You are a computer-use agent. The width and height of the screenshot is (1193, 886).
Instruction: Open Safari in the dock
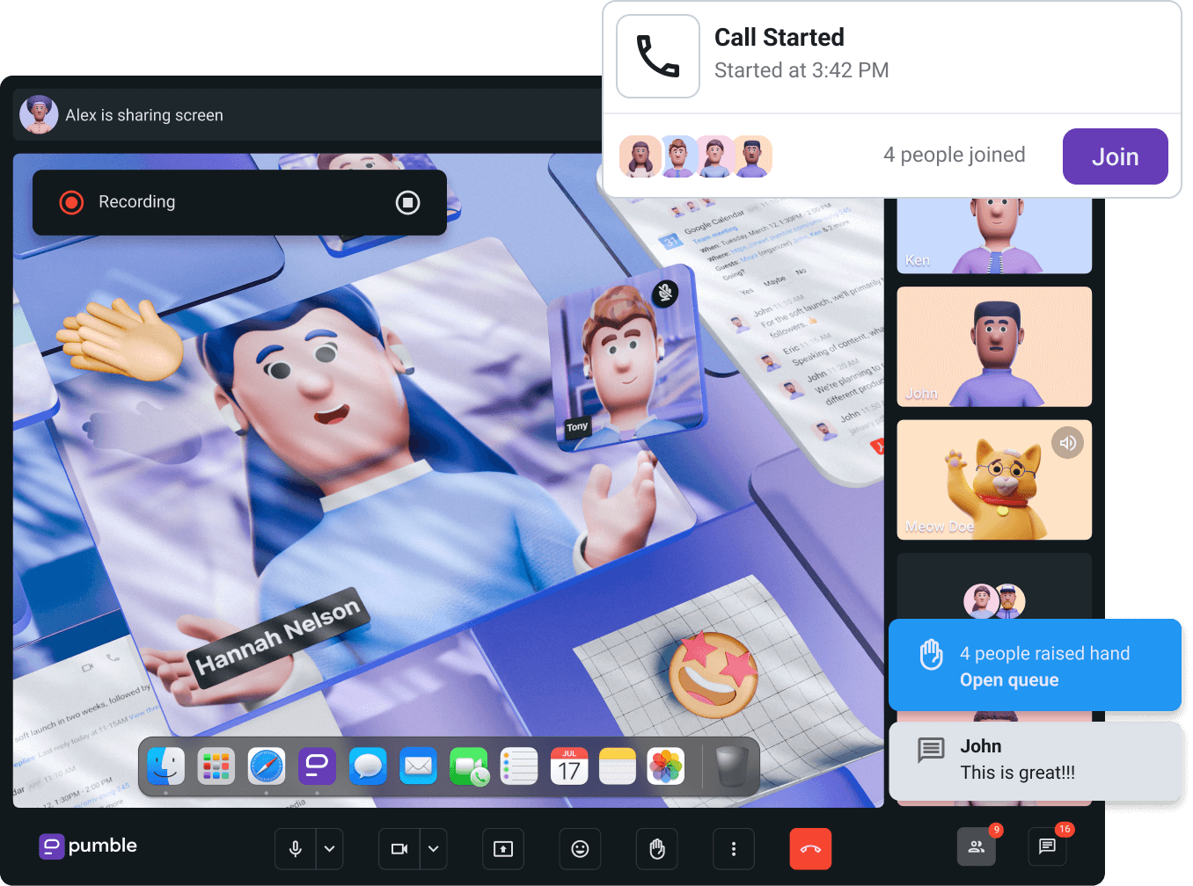point(267,766)
